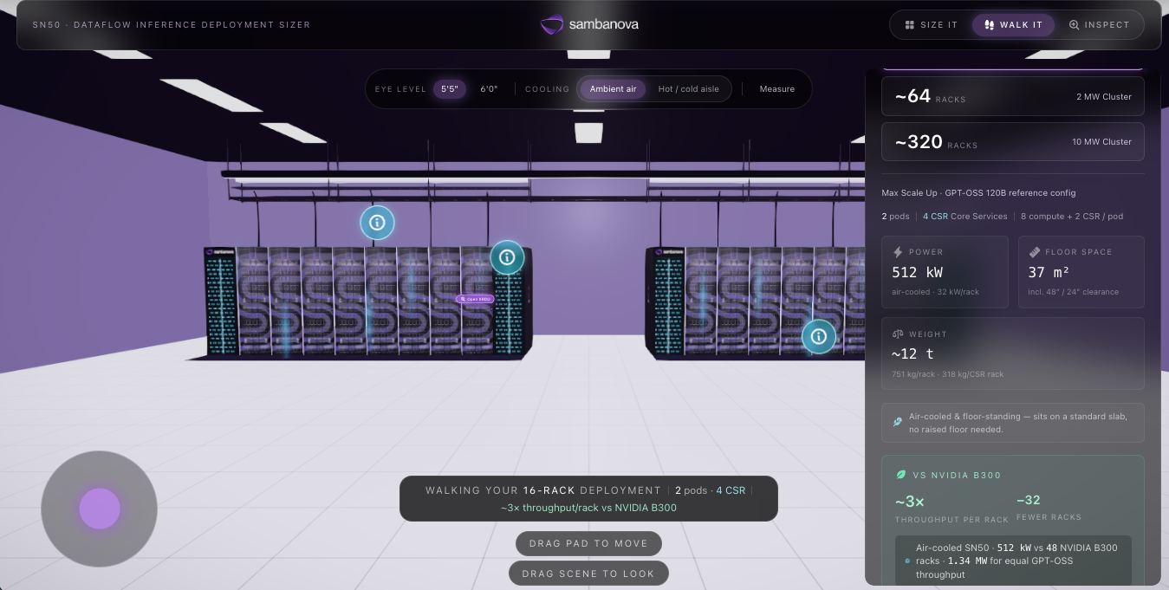This screenshot has width=1169, height=590.
Task: Click the footsteps icon on WALK IT
Action: click(x=989, y=25)
